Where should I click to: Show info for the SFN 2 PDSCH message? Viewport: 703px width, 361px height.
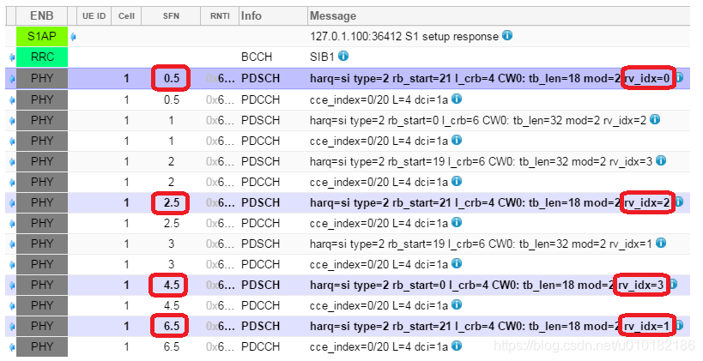pyautogui.click(x=660, y=160)
